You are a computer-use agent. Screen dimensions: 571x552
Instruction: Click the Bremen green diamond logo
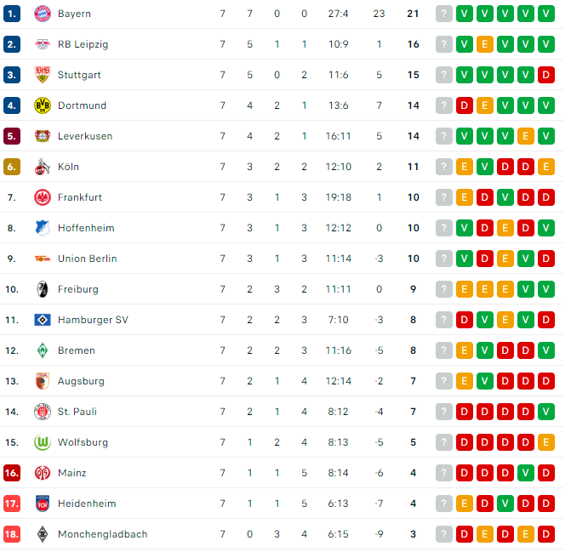click(43, 350)
